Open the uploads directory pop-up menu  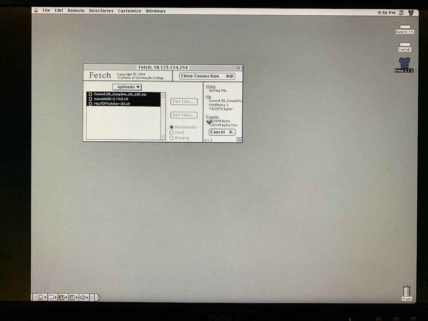click(x=127, y=87)
